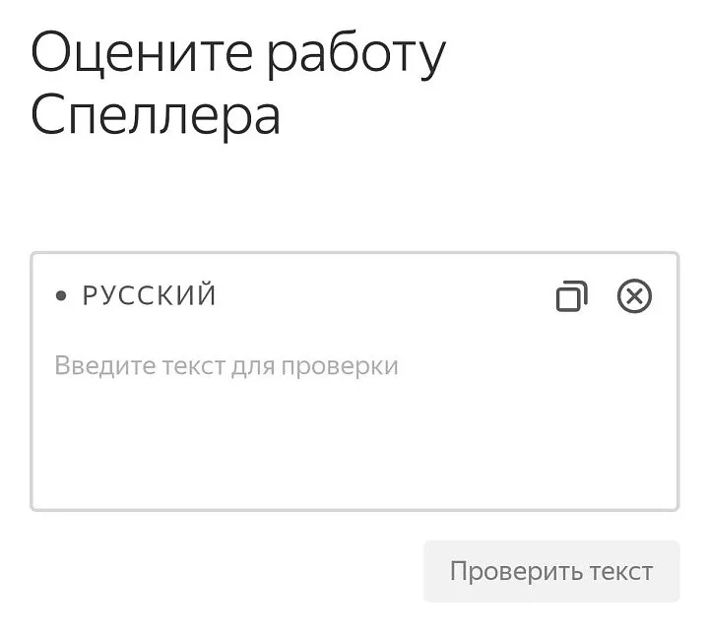Click the Оцените работу Спеллера heading
The image size is (709, 634).
[238, 83]
